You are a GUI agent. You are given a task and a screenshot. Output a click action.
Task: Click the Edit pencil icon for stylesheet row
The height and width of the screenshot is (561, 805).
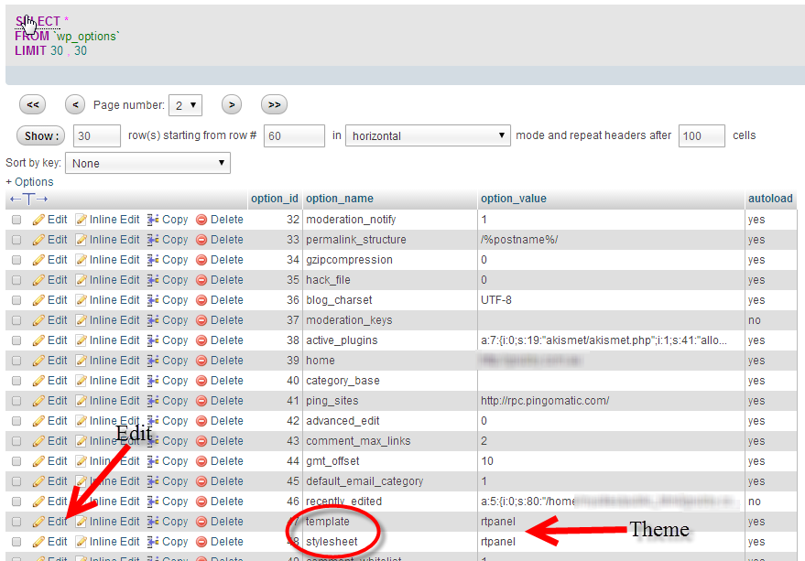[x=38, y=542]
